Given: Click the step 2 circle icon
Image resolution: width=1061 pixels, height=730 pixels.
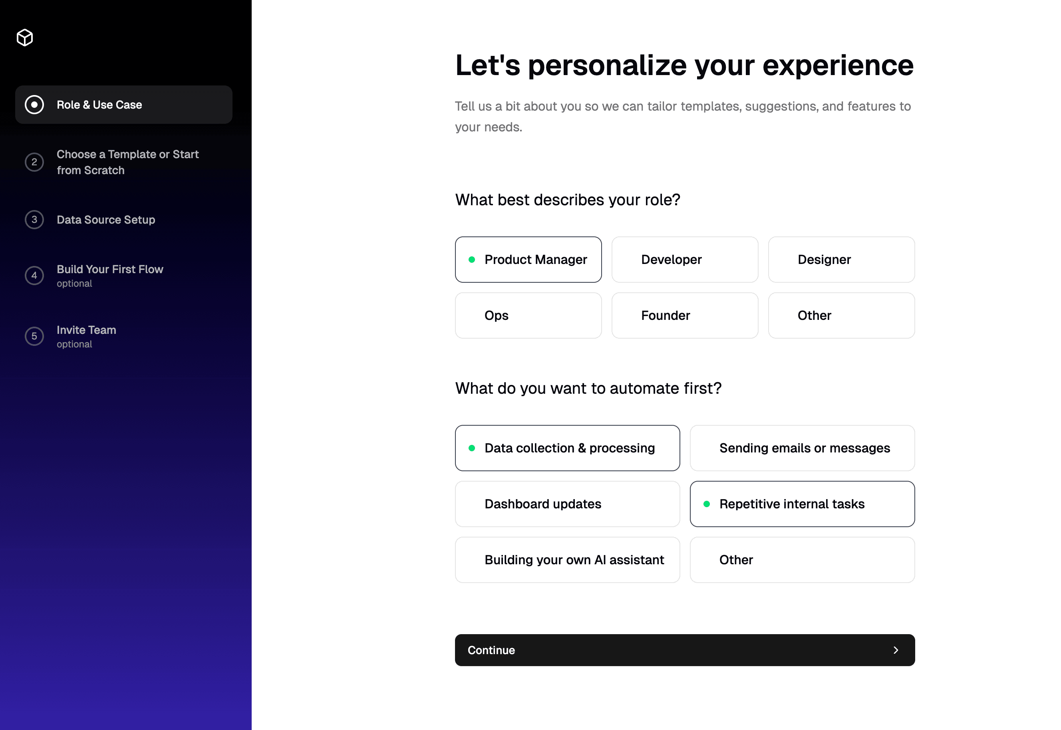Looking at the screenshot, I should tap(34, 162).
